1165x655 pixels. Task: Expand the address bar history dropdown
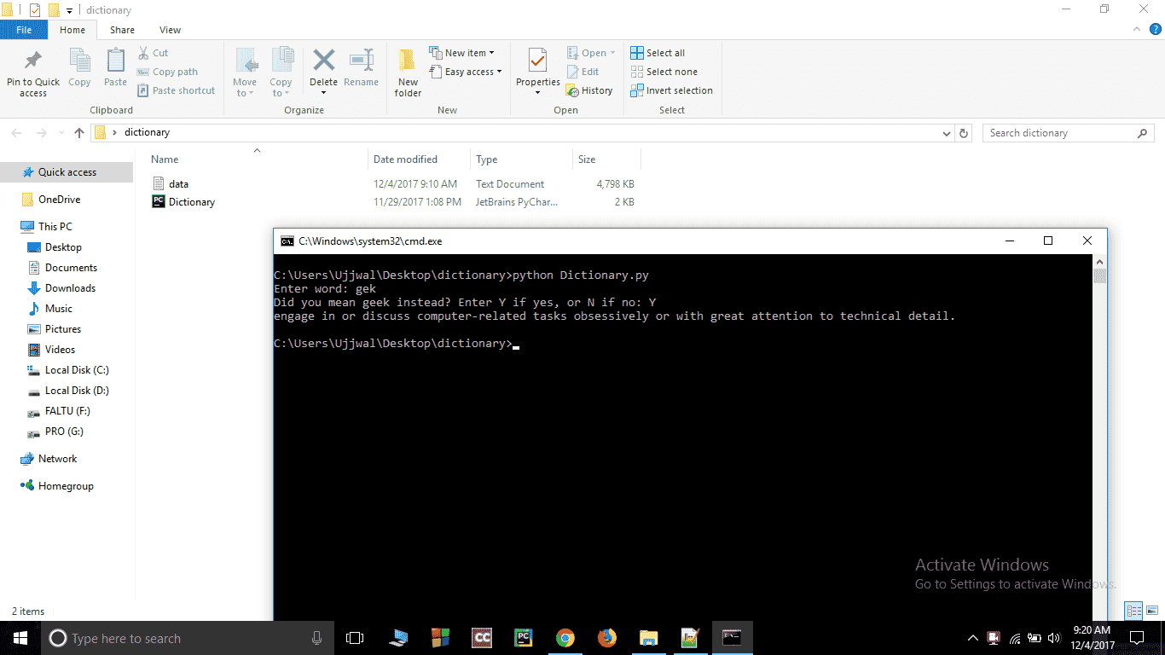click(946, 133)
